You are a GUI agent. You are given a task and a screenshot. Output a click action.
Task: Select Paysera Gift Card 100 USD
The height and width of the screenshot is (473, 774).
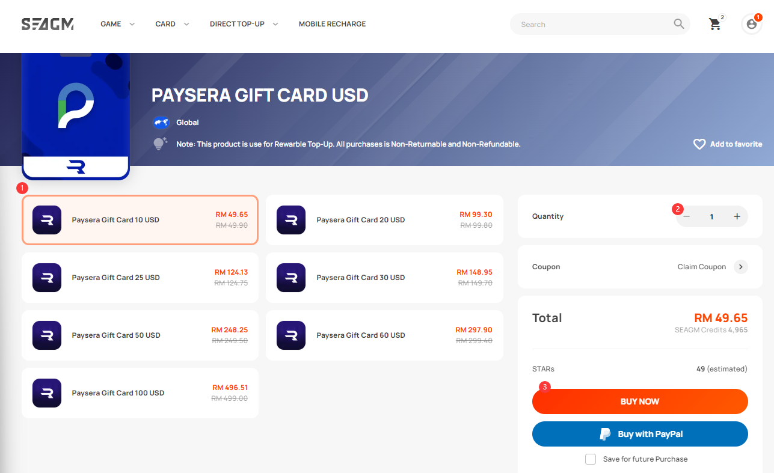[140, 393]
